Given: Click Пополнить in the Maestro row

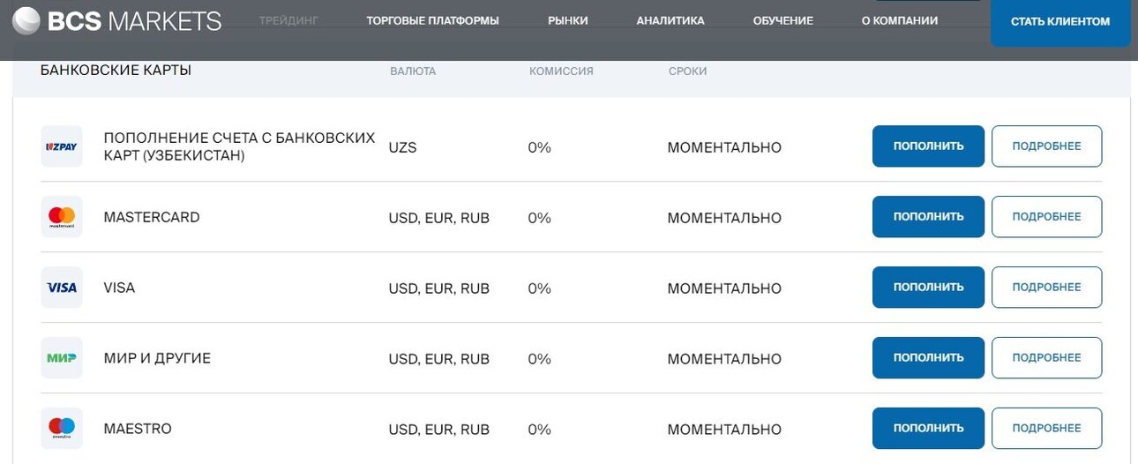Looking at the screenshot, I should [928, 429].
